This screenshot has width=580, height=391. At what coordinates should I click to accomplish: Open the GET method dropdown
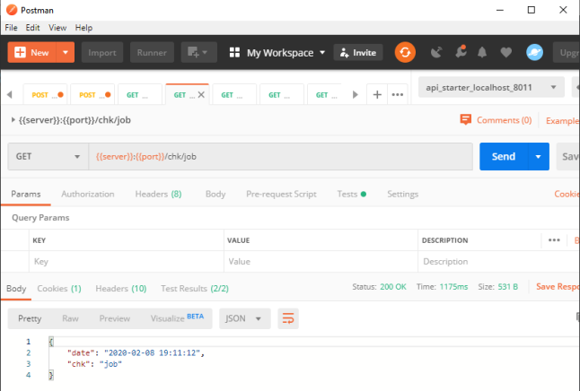pos(48,157)
